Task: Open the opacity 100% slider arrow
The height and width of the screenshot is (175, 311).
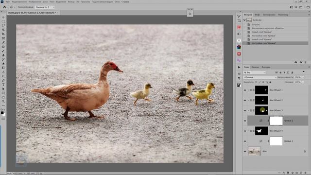Action: click(303, 77)
